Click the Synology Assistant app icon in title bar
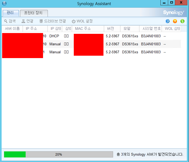The image size is (189, 162). tap(4, 3)
